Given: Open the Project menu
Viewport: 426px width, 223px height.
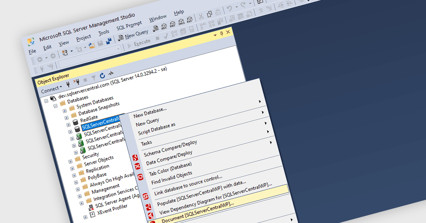Looking at the screenshot, I should (x=84, y=37).
